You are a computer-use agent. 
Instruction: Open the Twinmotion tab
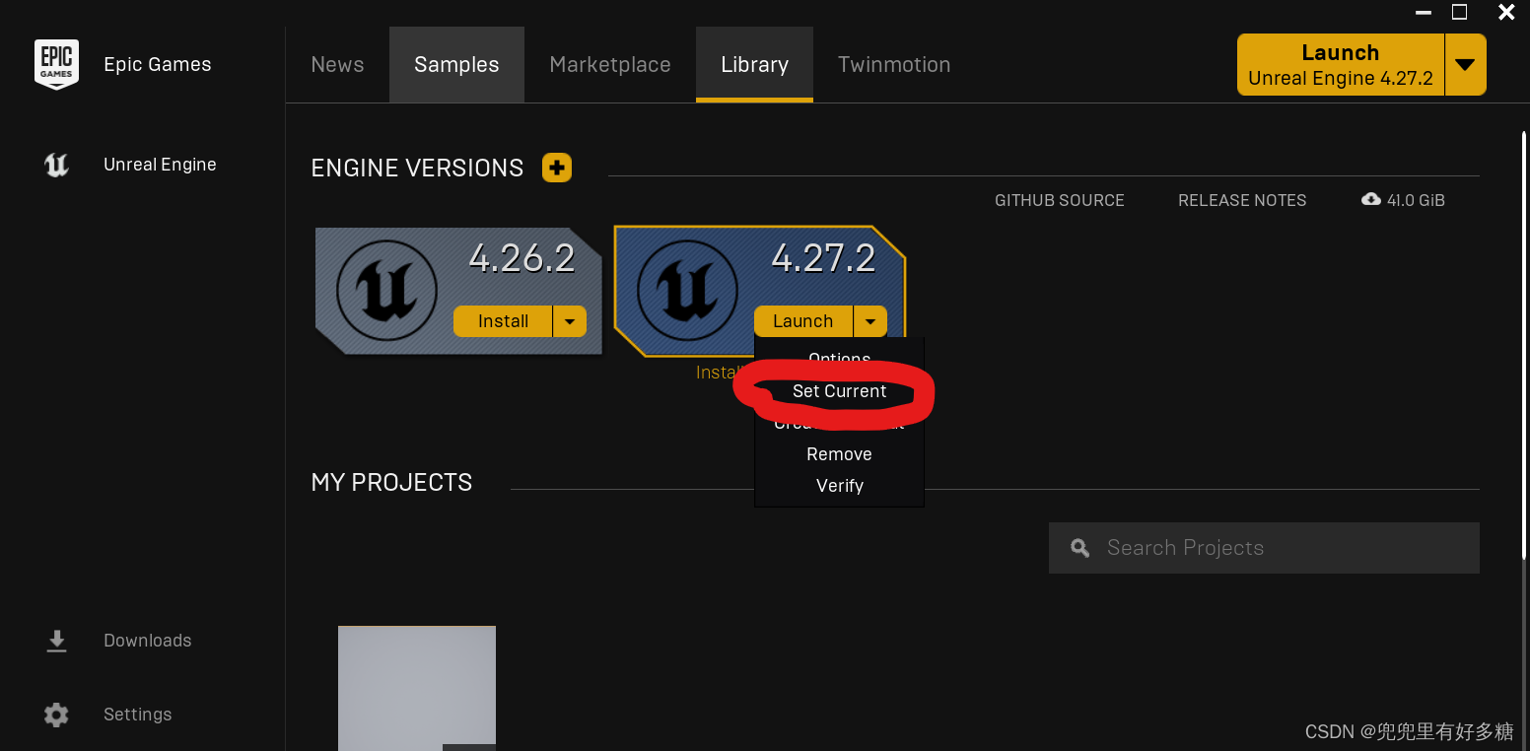[894, 65]
